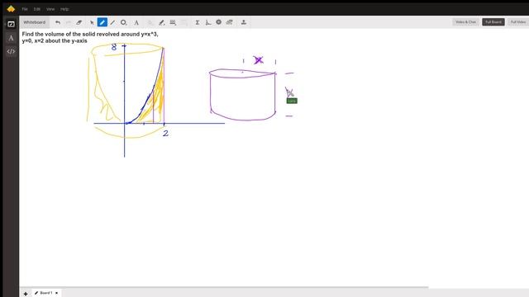Click the orange app logo
Image resolution: width=529 pixels, height=297 pixels.
click(x=11, y=9)
